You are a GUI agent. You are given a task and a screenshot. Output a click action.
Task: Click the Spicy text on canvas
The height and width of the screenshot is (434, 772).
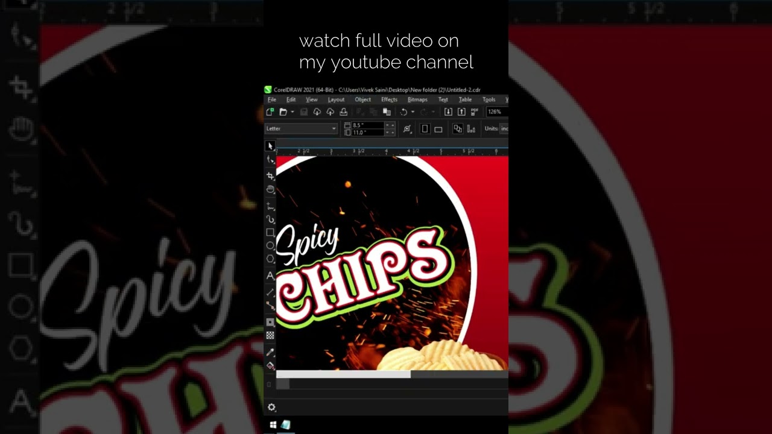pyautogui.click(x=308, y=244)
